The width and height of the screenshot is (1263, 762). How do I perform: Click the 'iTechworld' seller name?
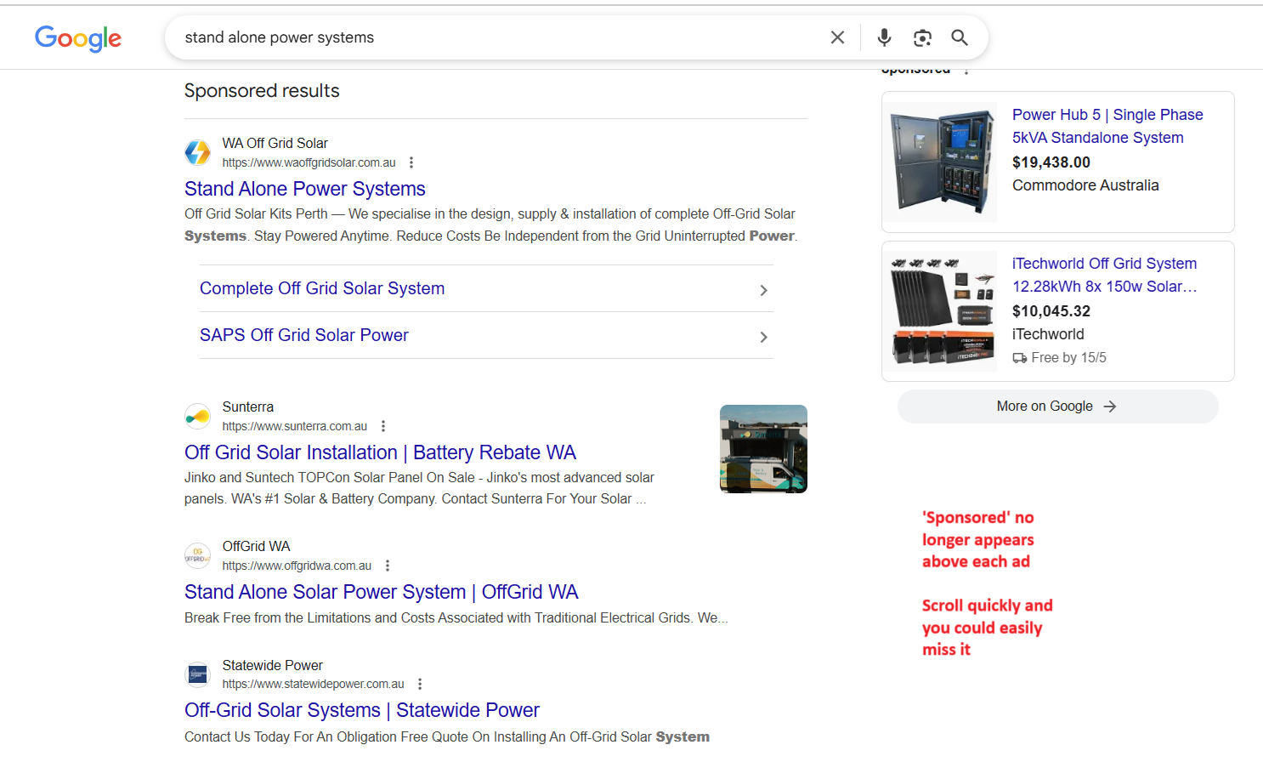click(x=1048, y=334)
